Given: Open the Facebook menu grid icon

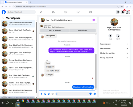Looking at the screenshot, I should click(x=118, y=12).
